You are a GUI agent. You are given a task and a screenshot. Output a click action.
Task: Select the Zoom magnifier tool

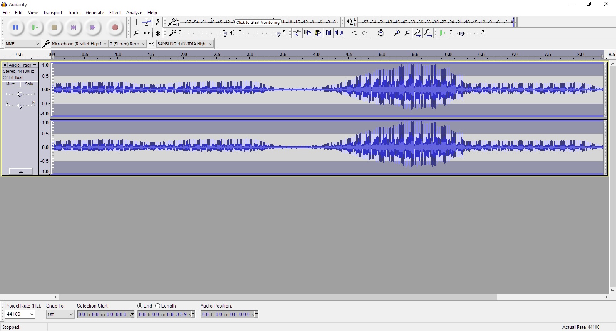click(x=136, y=33)
